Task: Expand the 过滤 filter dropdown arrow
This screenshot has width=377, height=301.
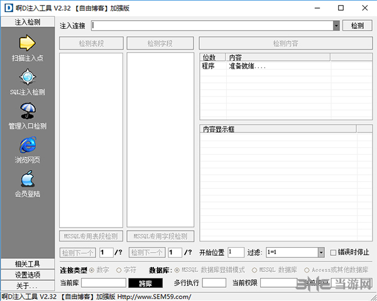Action: 321,253
